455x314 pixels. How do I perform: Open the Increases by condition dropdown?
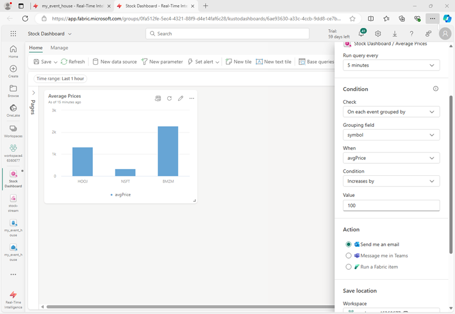(x=391, y=181)
